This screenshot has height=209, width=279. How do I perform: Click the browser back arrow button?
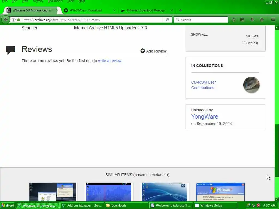tap(6, 20)
